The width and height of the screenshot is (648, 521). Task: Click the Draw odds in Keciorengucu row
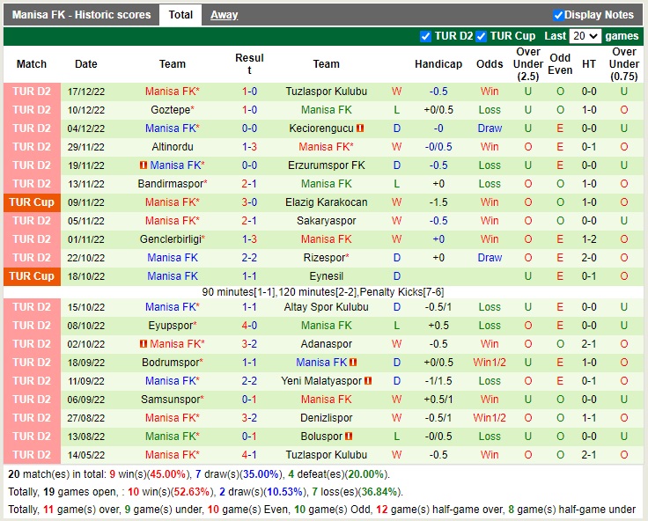click(x=490, y=128)
